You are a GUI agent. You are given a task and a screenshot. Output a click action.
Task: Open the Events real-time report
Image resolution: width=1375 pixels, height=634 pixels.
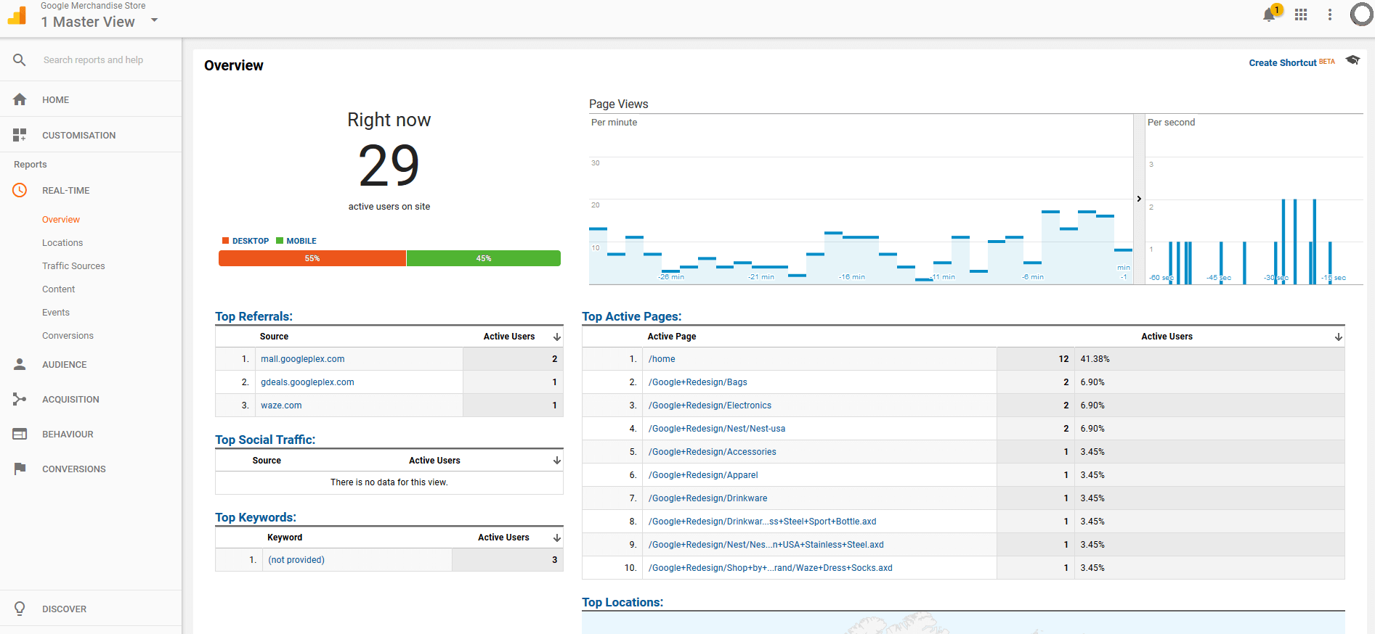coord(56,312)
